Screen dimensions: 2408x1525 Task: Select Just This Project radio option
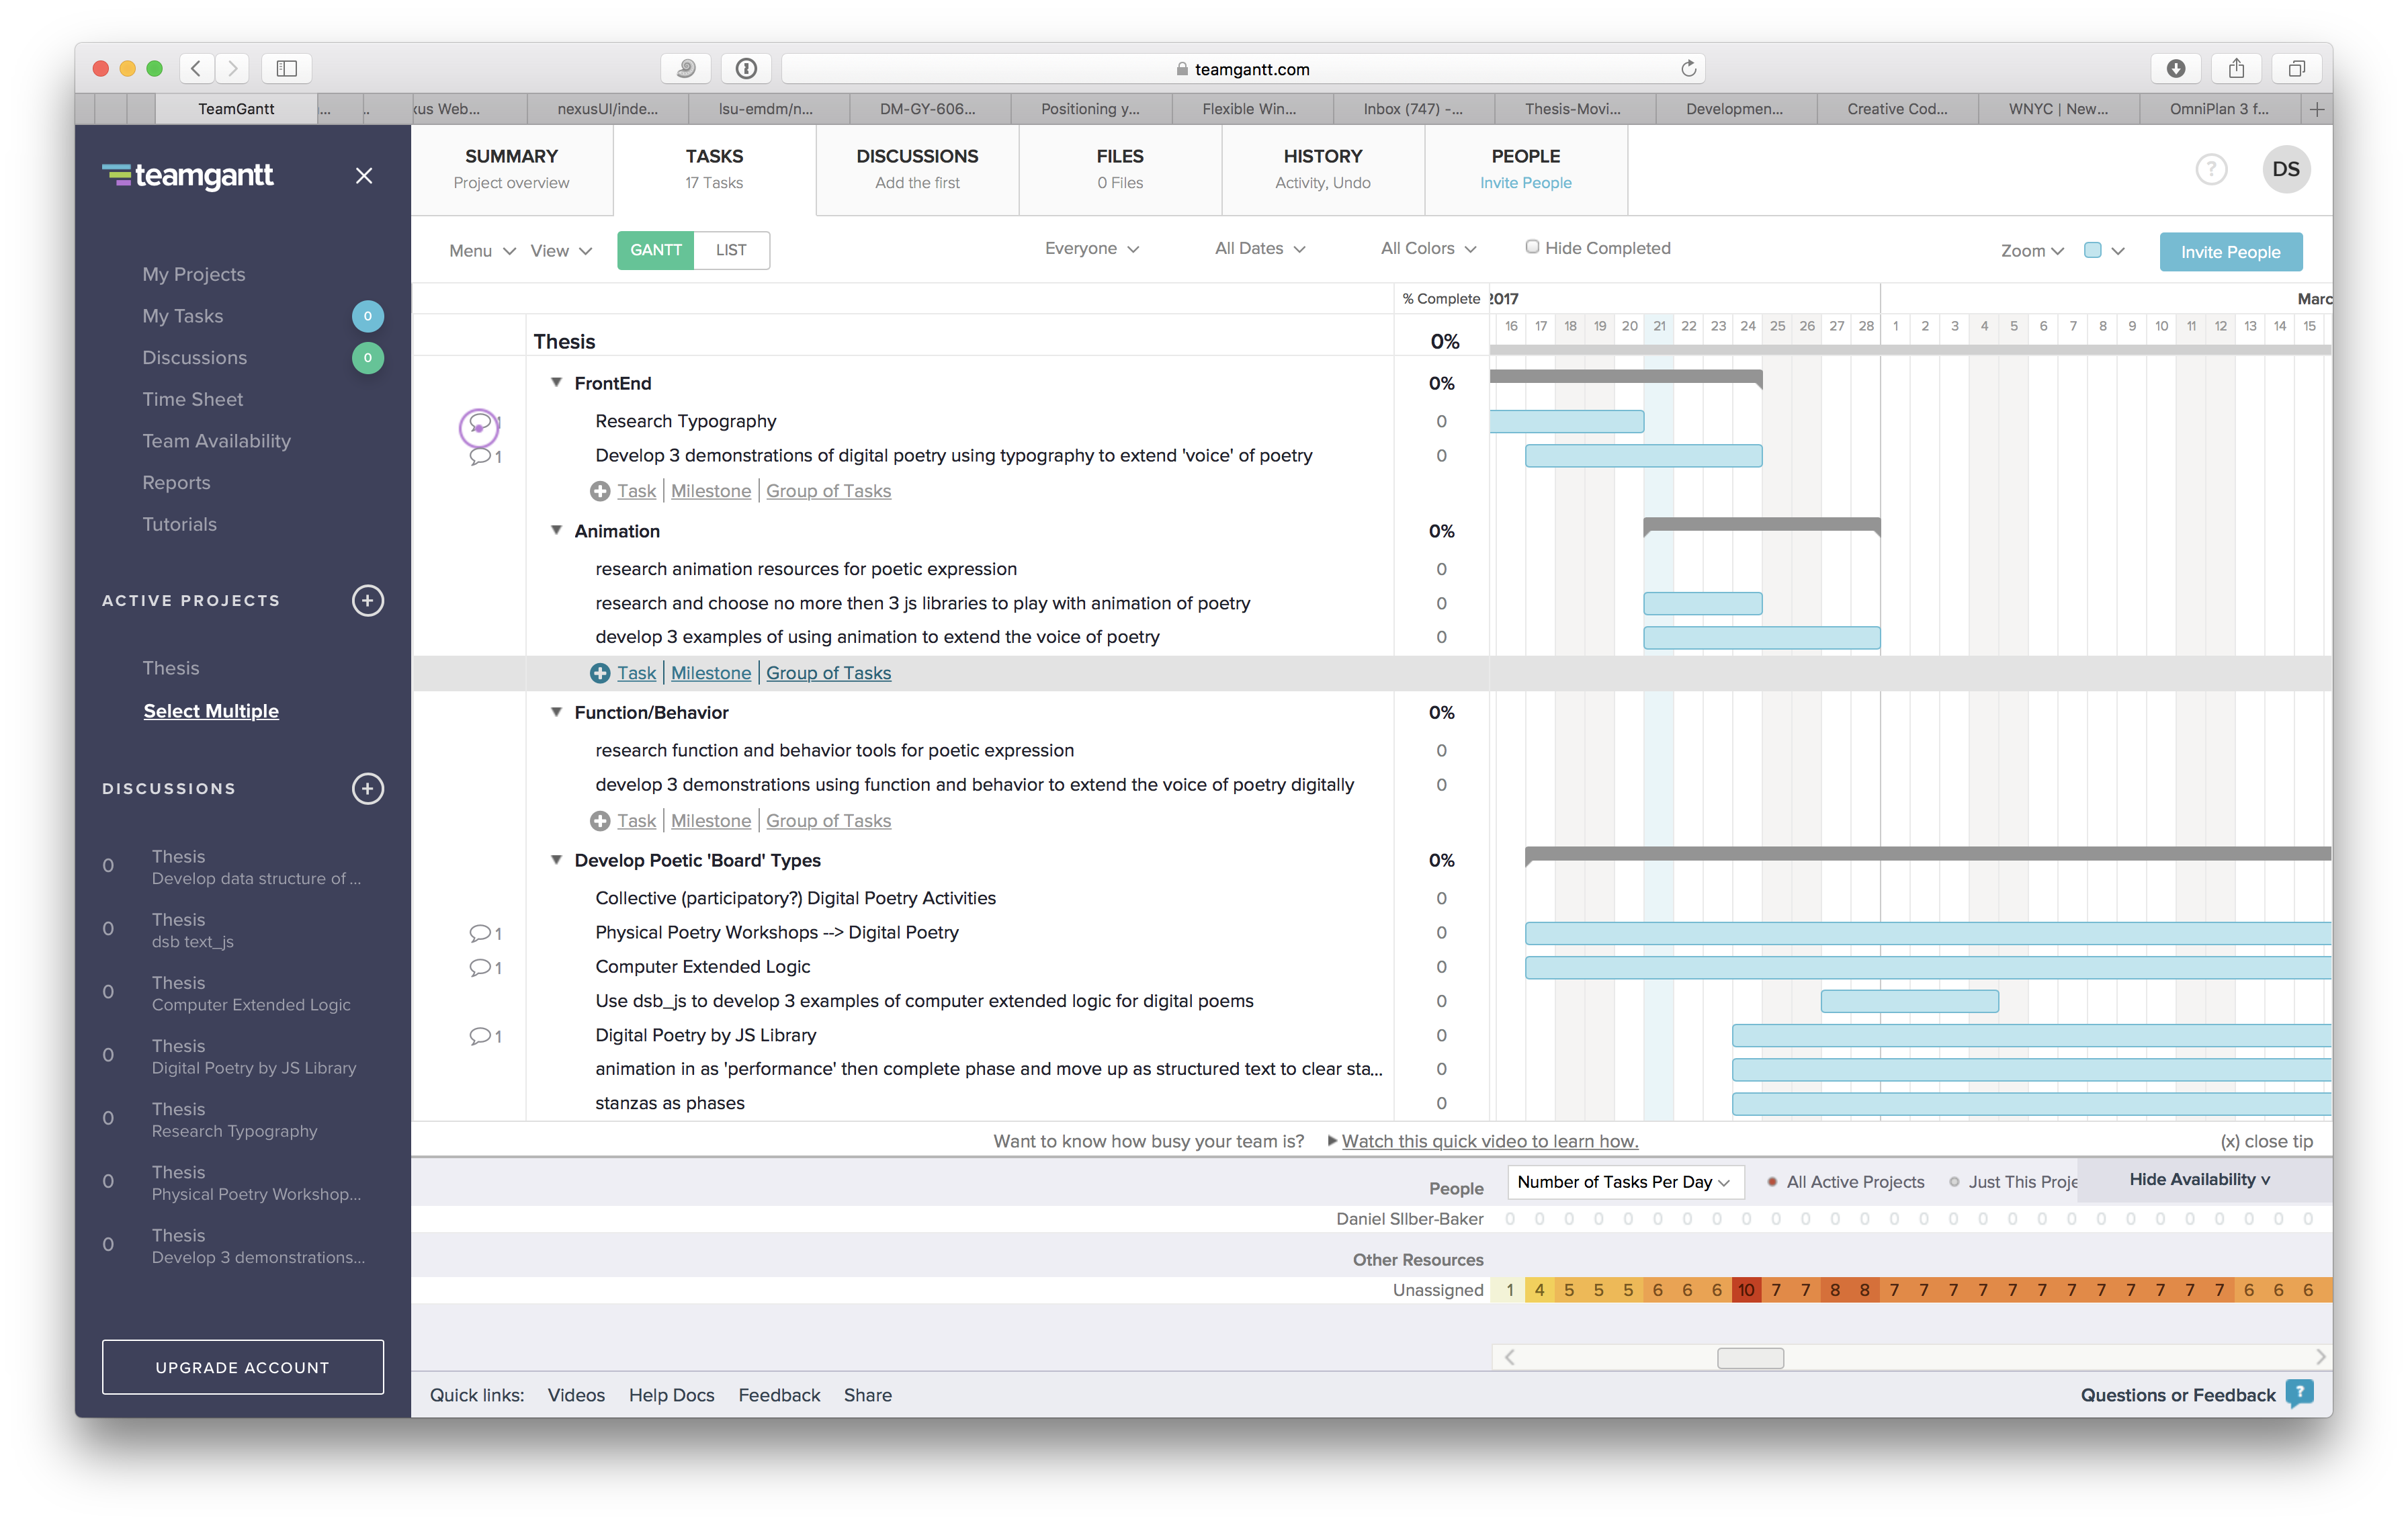pyautogui.click(x=1954, y=1181)
